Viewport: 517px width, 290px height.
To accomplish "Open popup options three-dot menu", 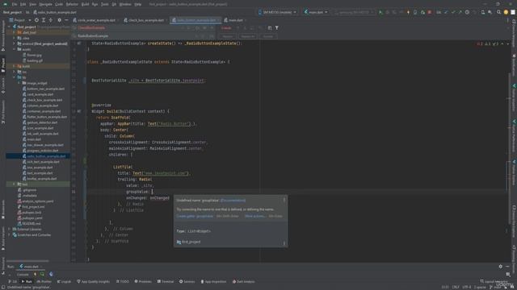I will point(284,200).
